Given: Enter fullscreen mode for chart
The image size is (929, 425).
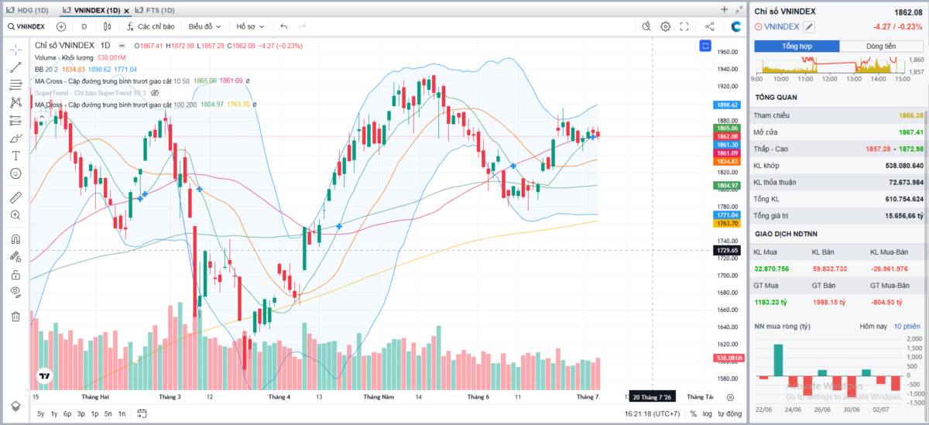Looking at the screenshot, I should [684, 26].
